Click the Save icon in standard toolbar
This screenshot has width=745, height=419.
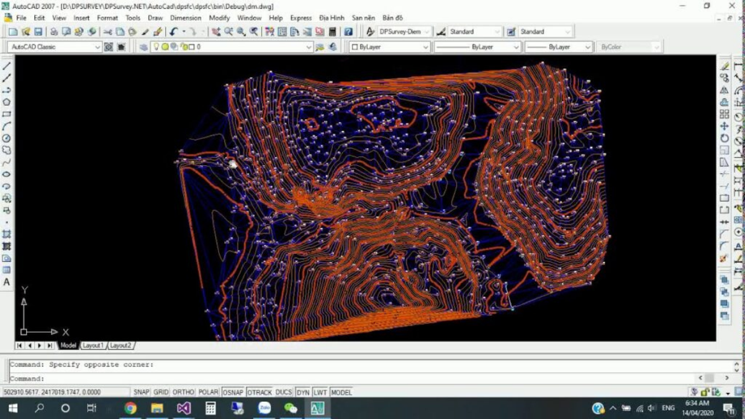(x=38, y=32)
